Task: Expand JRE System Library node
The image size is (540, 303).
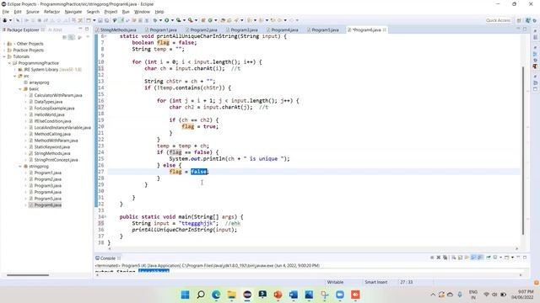Action: pyautogui.click(x=15, y=69)
